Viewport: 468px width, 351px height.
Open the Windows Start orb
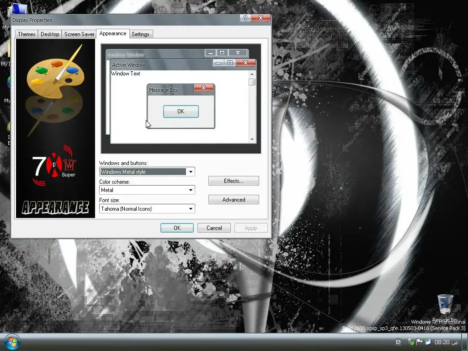pyautogui.click(x=12, y=342)
